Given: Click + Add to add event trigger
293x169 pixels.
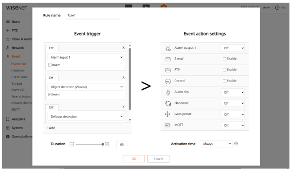Looking at the screenshot, I should pyautogui.click(x=51, y=128).
